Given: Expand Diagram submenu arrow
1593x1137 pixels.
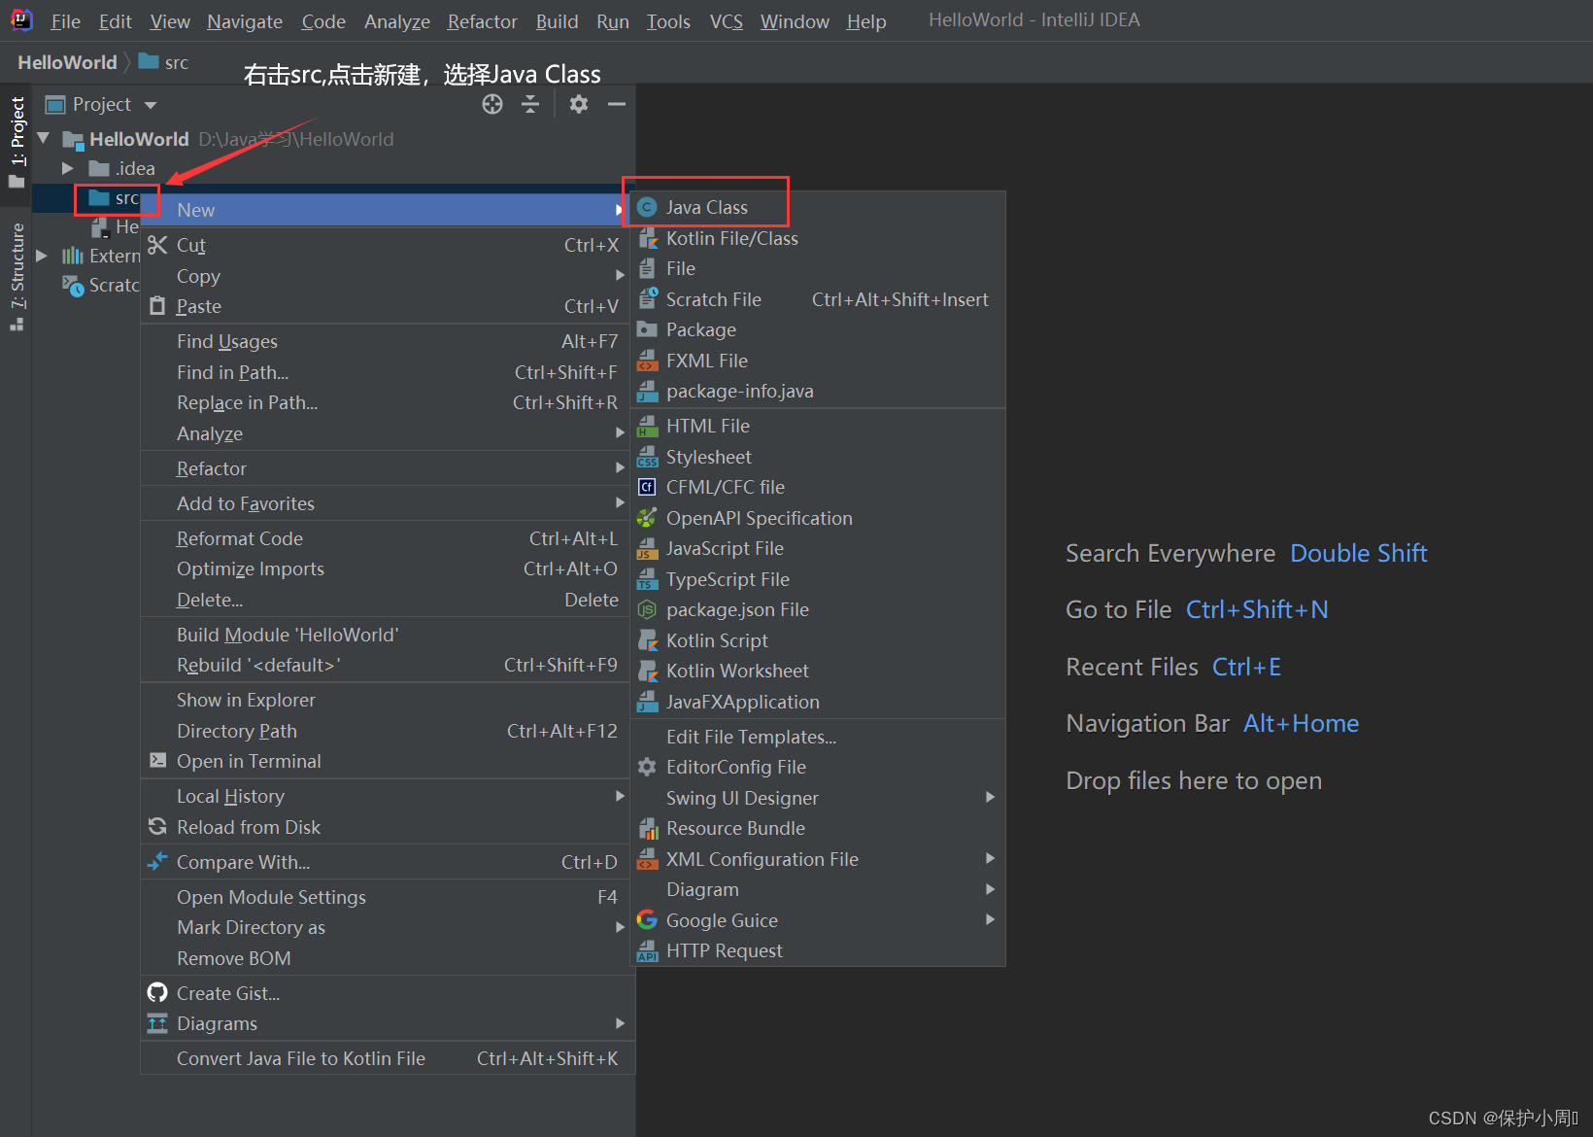Looking at the screenshot, I should pos(990,889).
